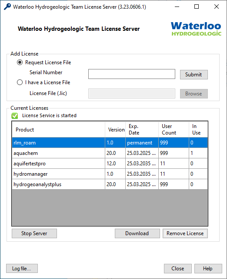Maximize the License Server window
The width and height of the screenshot is (227, 279).
[197, 7]
